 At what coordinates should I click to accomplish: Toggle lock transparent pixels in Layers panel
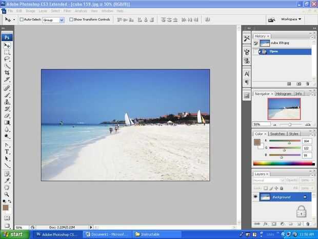click(x=266, y=188)
